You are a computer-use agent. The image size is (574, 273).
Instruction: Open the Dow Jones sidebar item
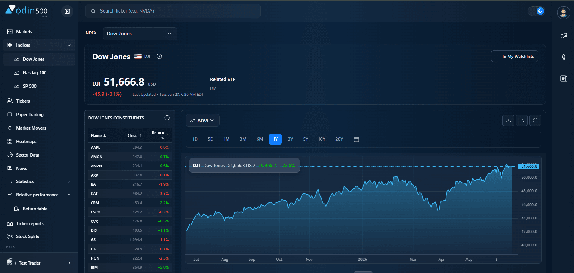tap(39, 59)
